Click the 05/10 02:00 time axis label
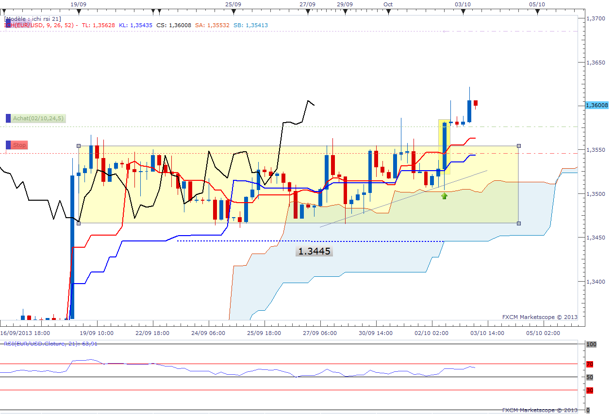 click(543, 333)
